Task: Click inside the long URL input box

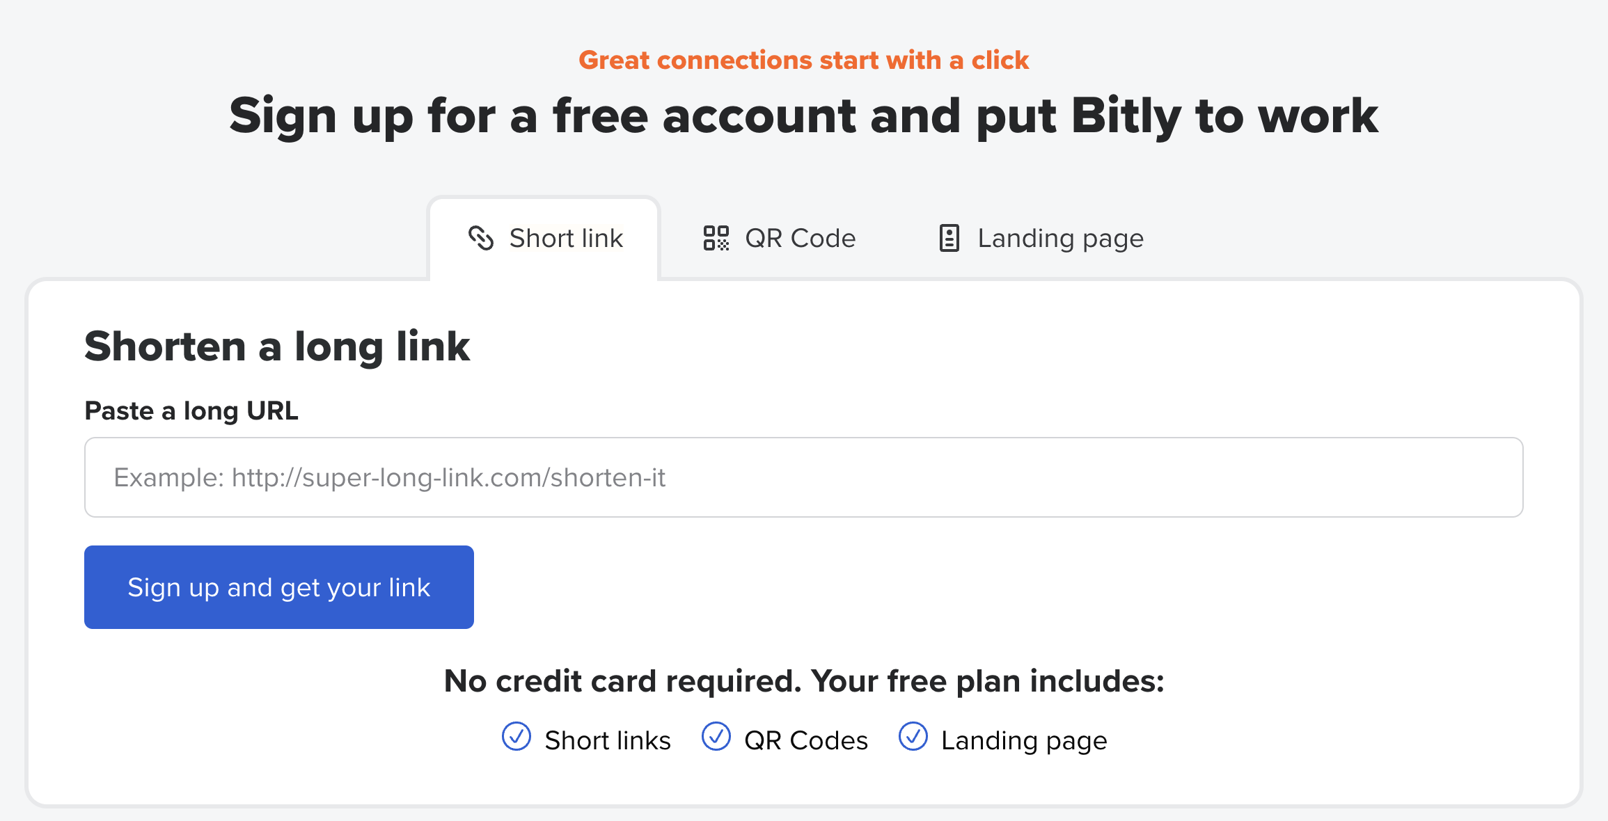Action: 803,477
